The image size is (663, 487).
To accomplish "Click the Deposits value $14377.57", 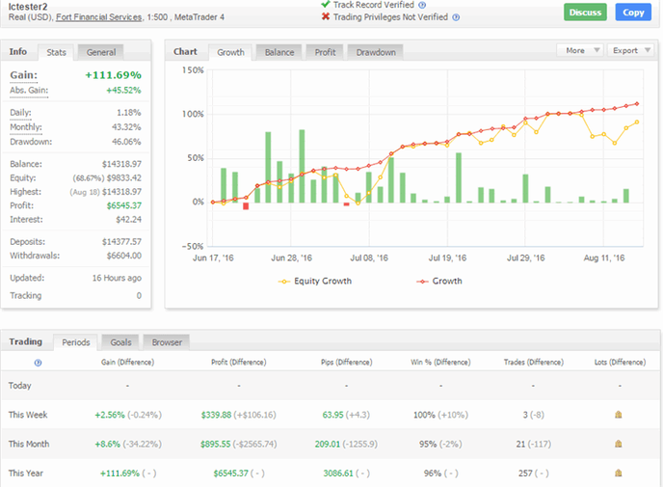I will click(x=121, y=242).
